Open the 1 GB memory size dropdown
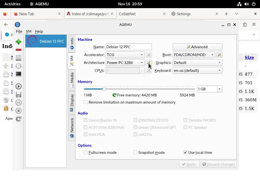This screenshot has width=260, height=195. pos(219,89)
